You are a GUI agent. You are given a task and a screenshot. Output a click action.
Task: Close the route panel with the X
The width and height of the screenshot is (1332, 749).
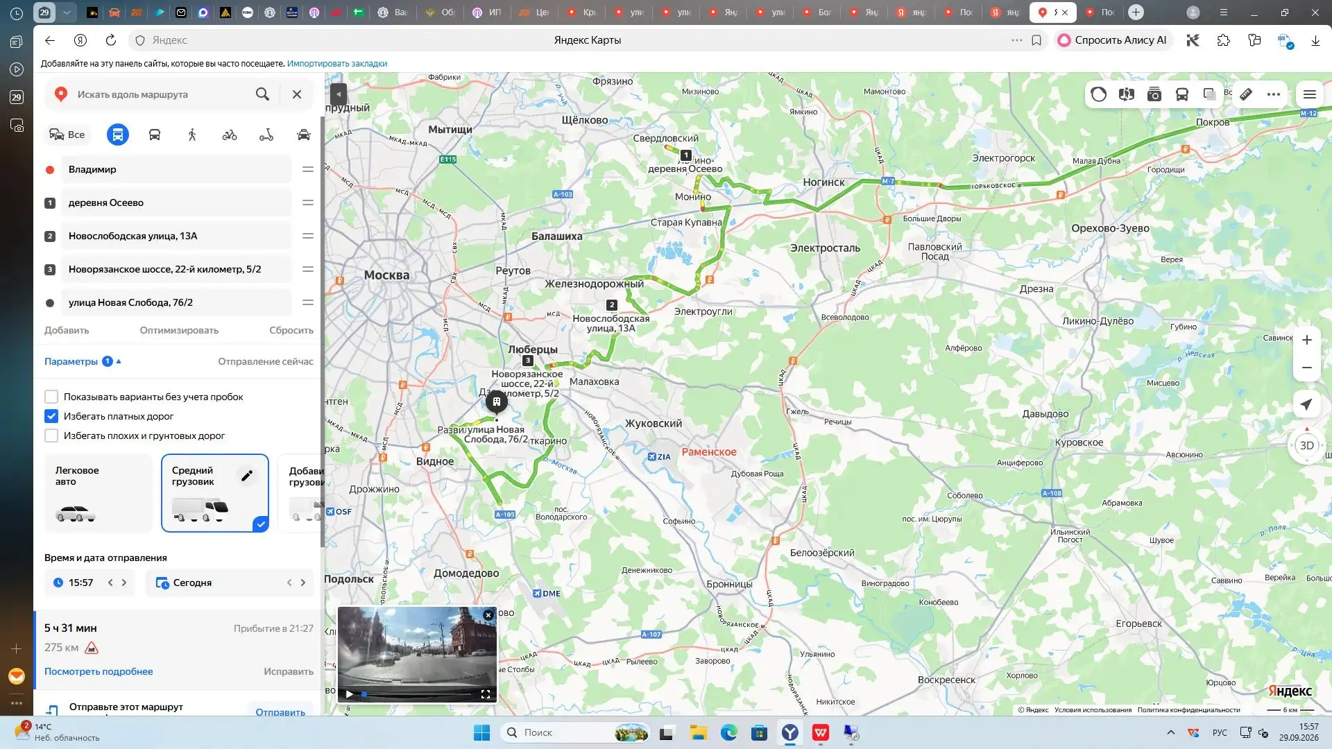point(297,94)
